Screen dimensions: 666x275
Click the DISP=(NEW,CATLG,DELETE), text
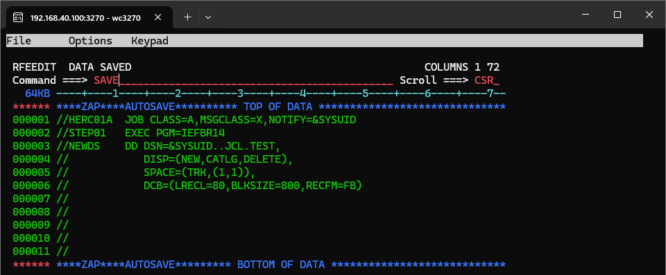tap(219, 159)
